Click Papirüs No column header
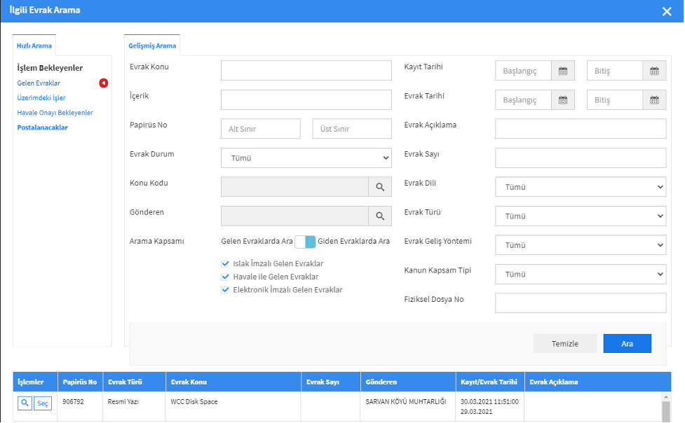Screen dimensions: 685x423 click(x=80, y=382)
